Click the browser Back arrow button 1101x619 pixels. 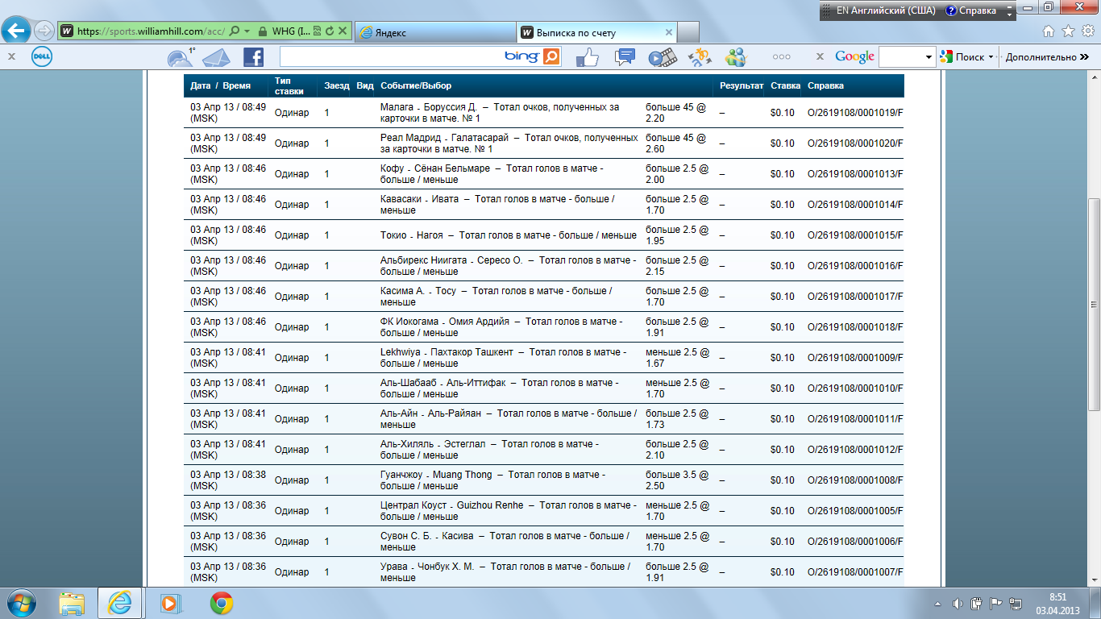click(17, 31)
